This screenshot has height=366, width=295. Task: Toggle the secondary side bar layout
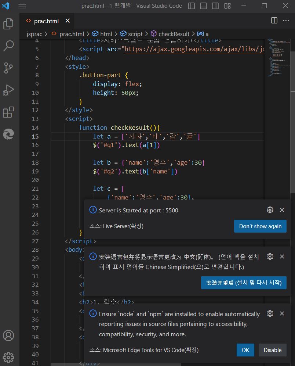[215, 6]
